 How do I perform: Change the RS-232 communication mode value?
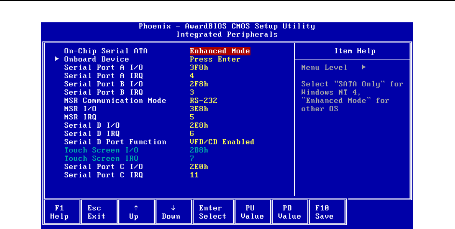pos(203,101)
